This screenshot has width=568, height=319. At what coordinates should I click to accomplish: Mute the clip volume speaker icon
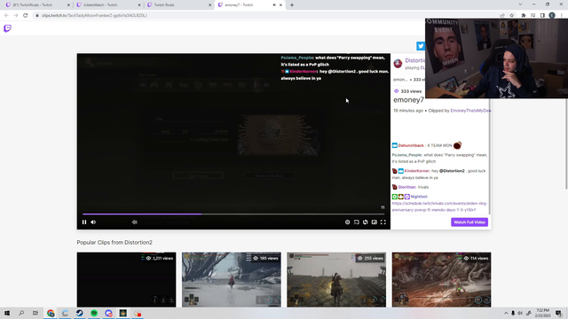pyautogui.click(x=93, y=222)
